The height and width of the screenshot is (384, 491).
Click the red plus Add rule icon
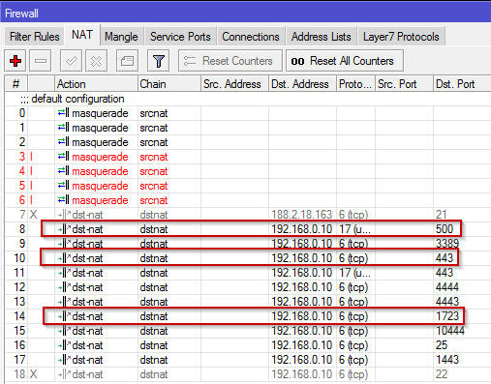point(15,61)
